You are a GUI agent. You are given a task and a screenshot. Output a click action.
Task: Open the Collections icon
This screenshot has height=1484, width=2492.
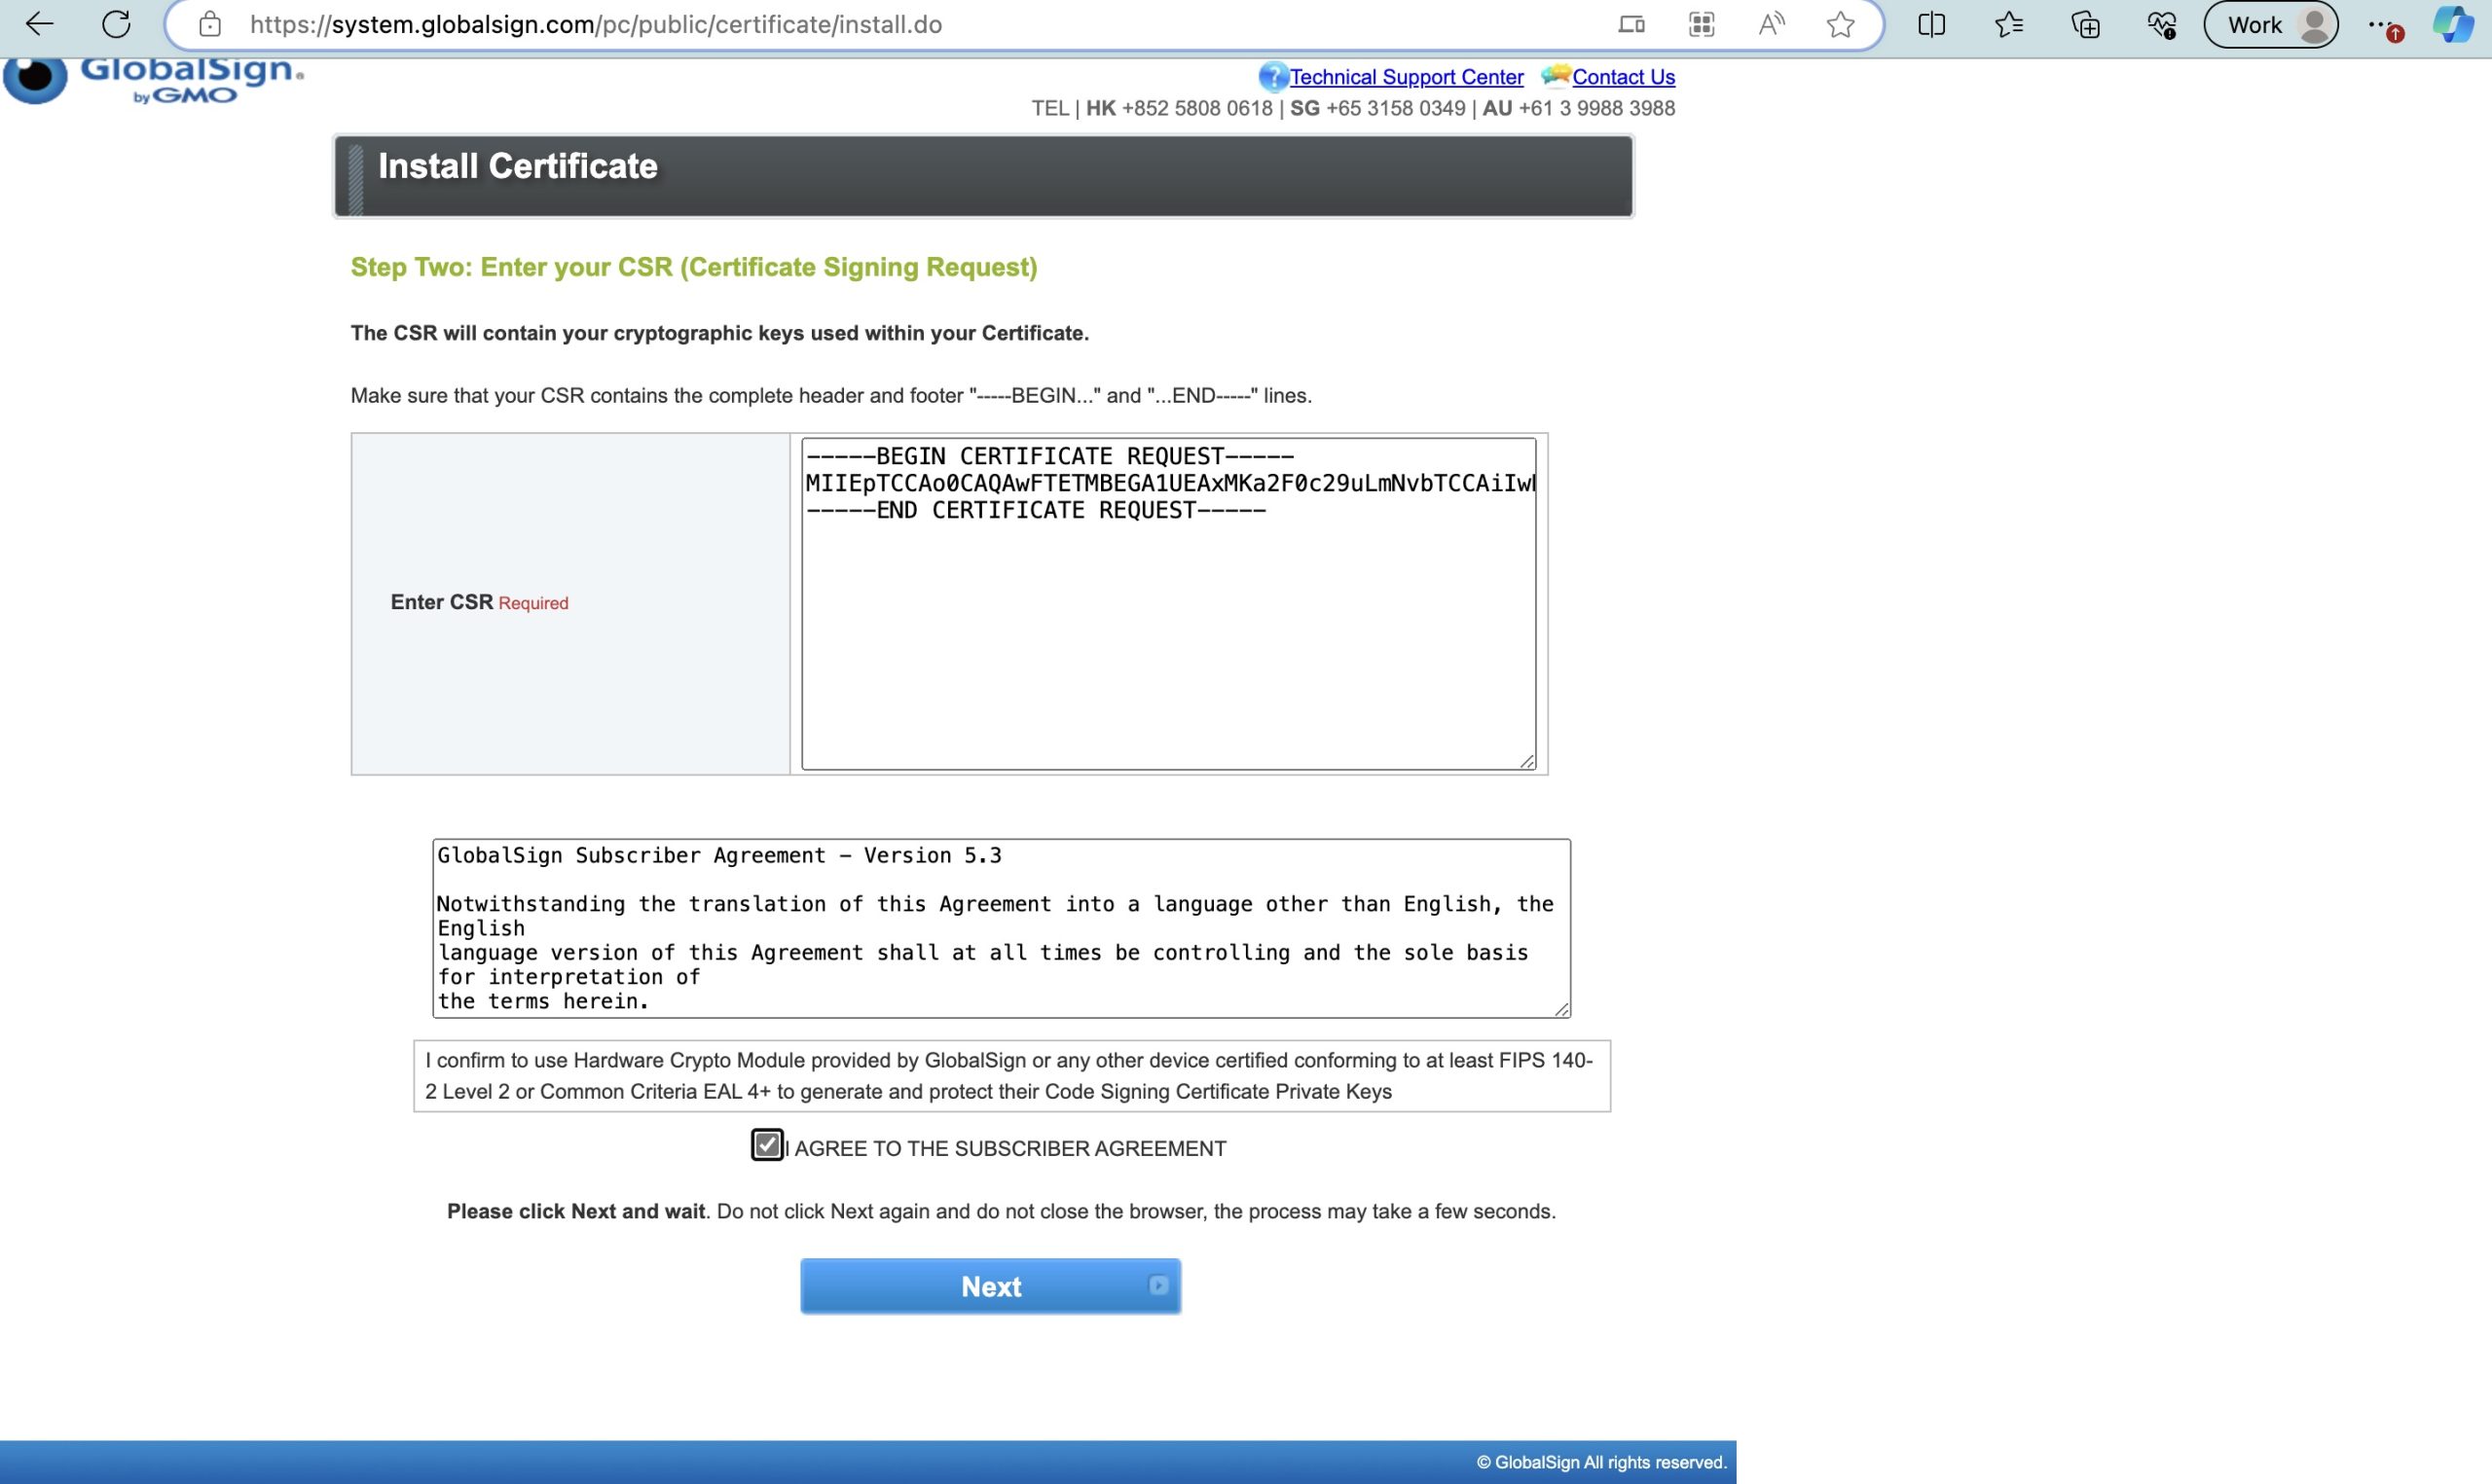[2085, 24]
